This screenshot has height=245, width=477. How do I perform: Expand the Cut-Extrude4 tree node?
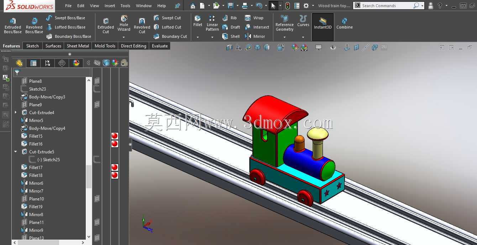coord(16,113)
